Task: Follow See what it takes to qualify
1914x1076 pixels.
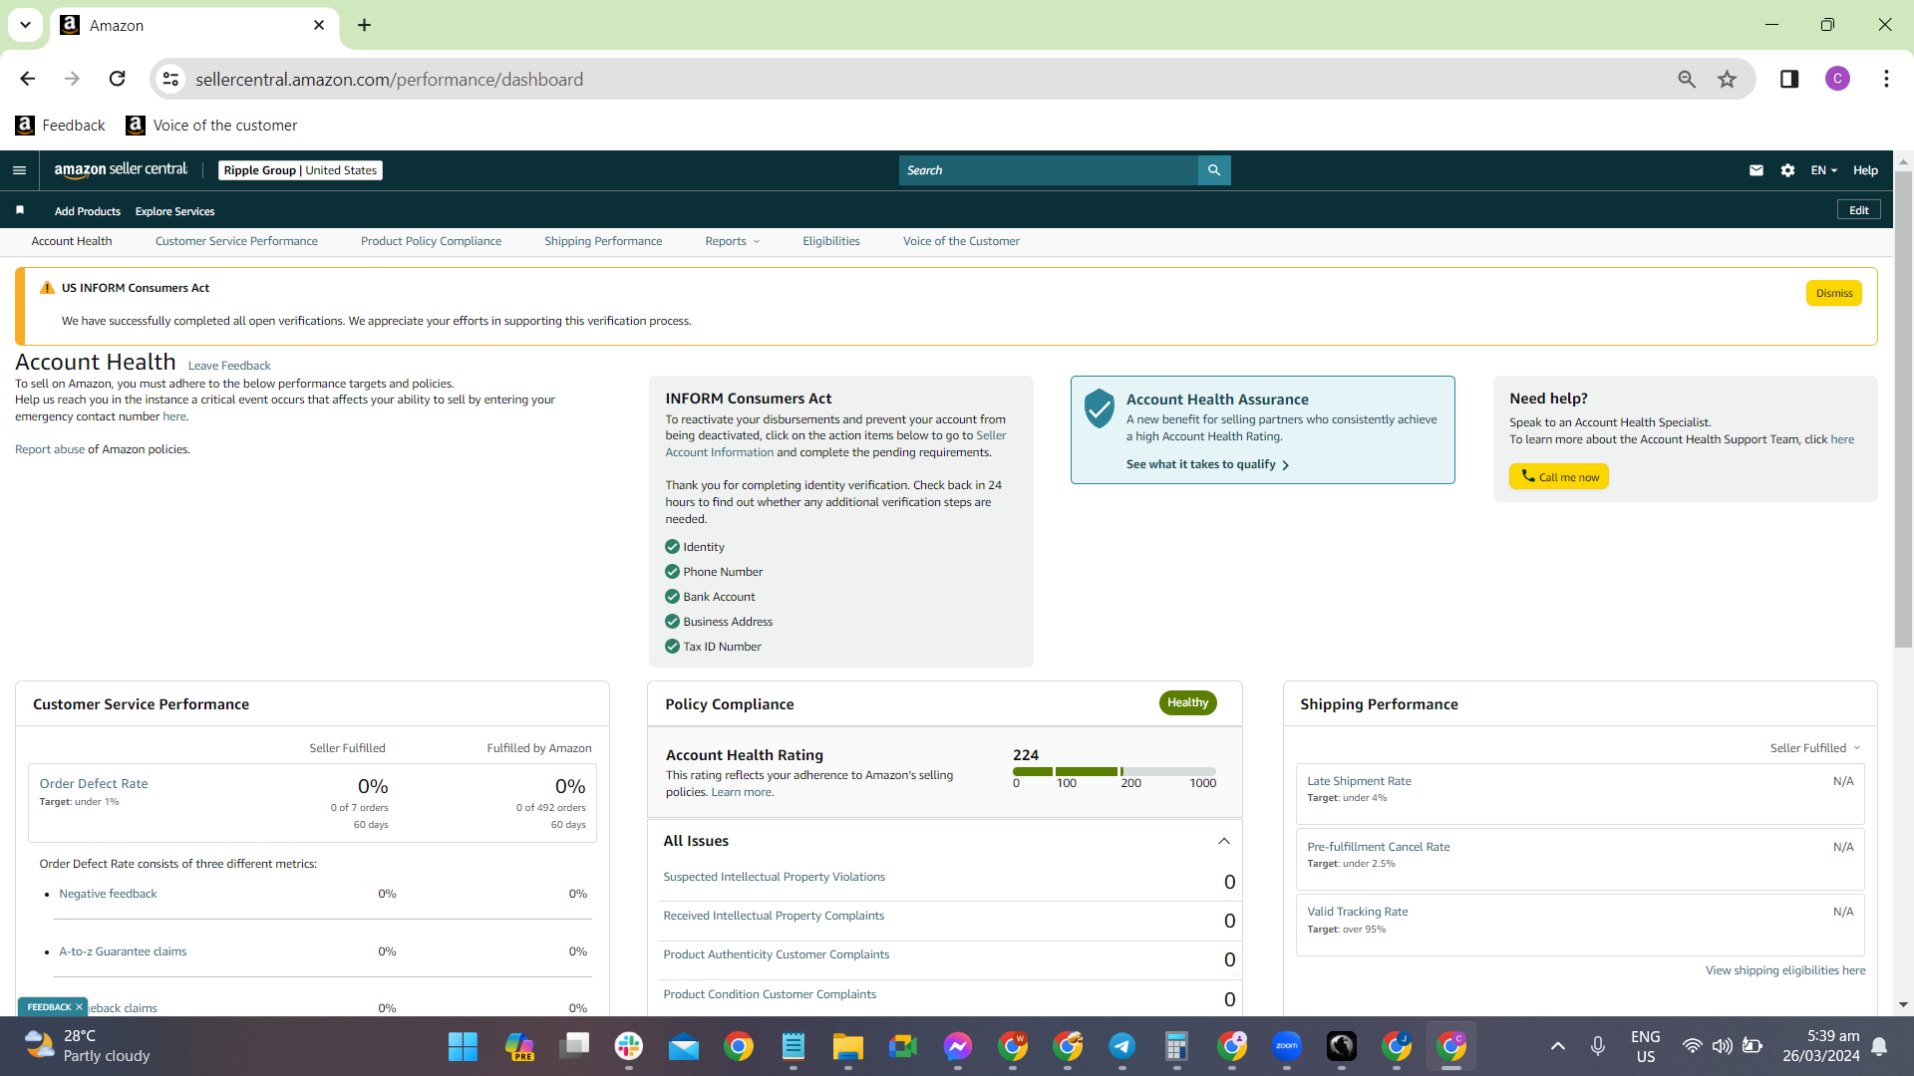Action: coord(1207,464)
